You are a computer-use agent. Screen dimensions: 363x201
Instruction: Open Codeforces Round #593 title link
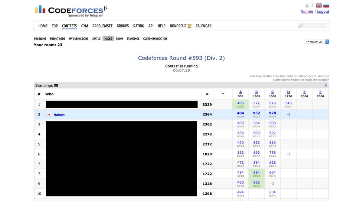point(181,58)
